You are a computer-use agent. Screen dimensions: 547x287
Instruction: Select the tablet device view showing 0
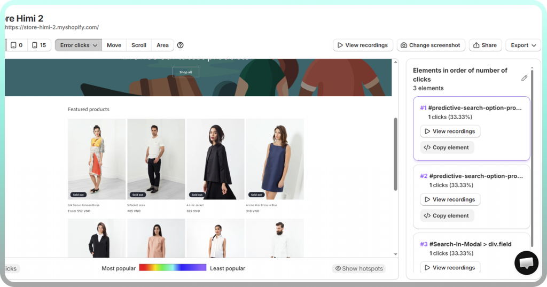17,45
